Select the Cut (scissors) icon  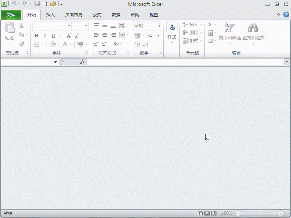pyautogui.click(x=21, y=25)
